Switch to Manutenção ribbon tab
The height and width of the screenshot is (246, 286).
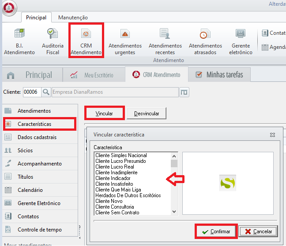73,18
